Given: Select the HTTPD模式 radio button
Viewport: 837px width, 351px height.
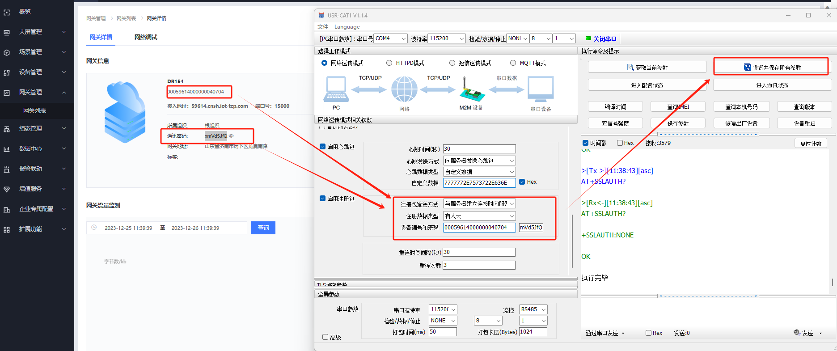Looking at the screenshot, I should click(x=389, y=63).
